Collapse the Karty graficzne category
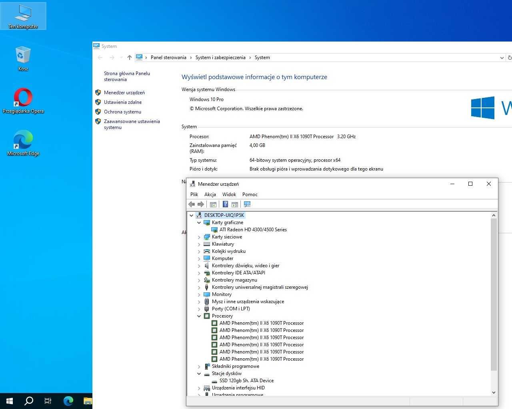512x409 pixels. 199,223
